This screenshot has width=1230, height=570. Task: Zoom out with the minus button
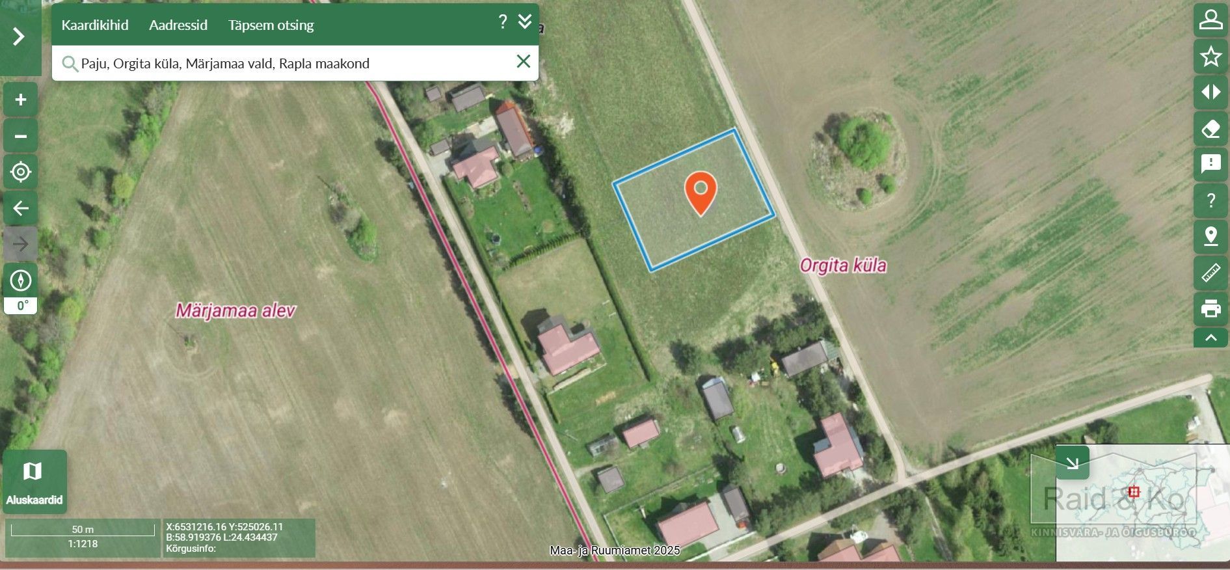(21, 136)
